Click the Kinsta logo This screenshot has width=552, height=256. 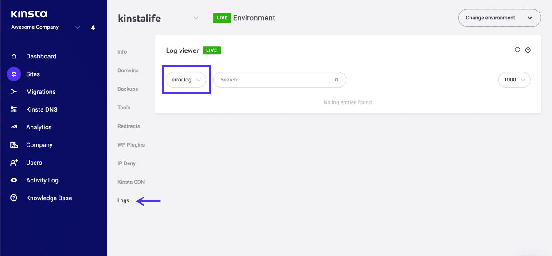(29, 14)
